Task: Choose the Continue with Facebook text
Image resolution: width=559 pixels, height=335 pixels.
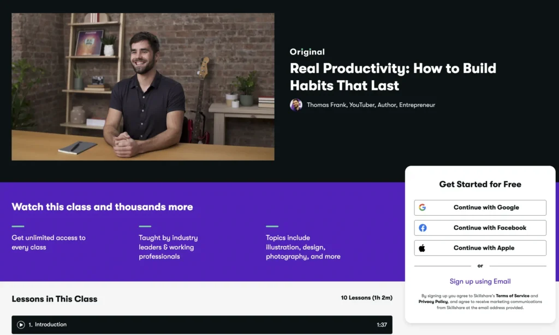Action: pyautogui.click(x=490, y=228)
